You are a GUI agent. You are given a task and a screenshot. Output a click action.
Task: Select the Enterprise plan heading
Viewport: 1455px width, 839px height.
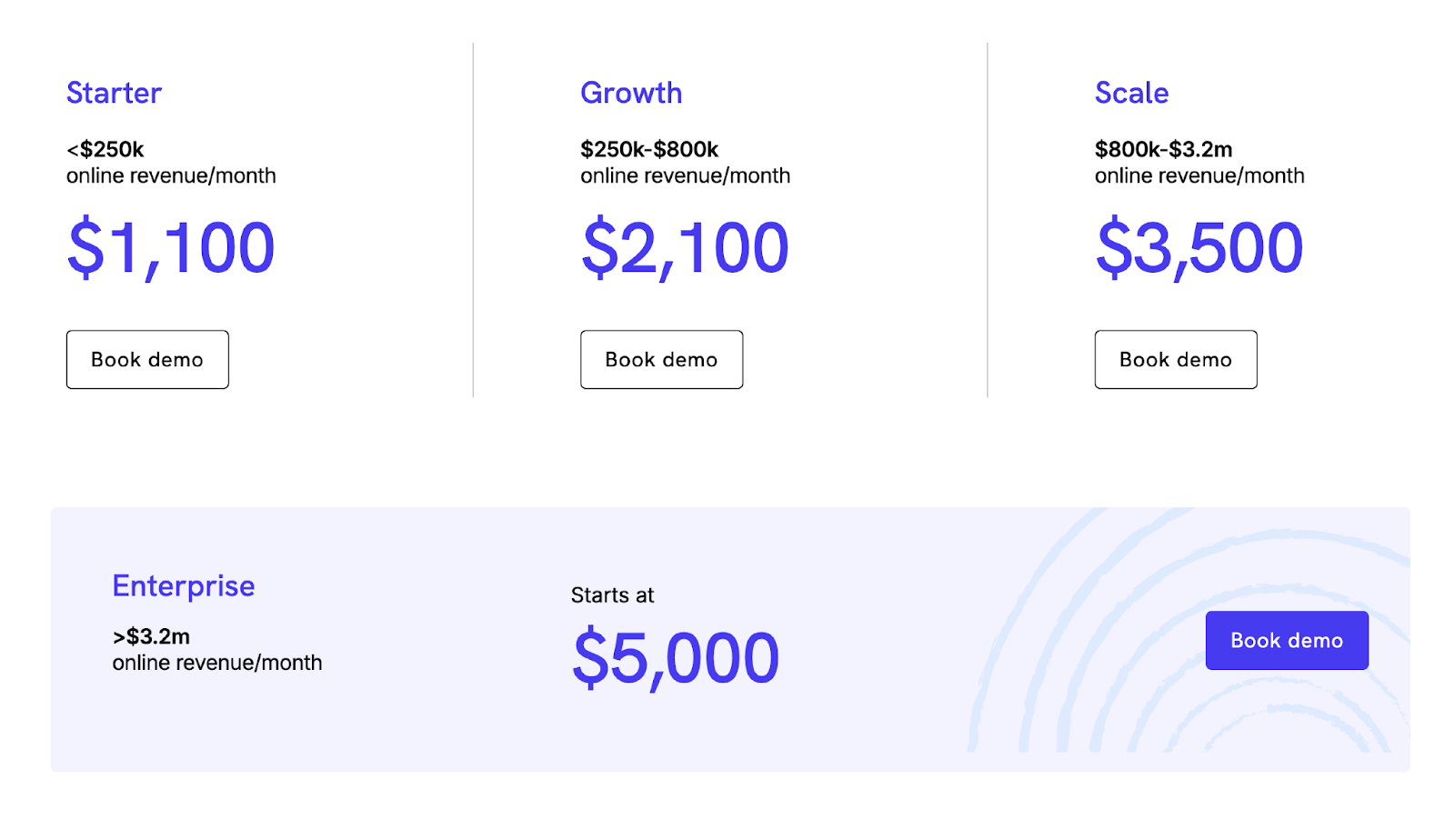[x=183, y=585]
